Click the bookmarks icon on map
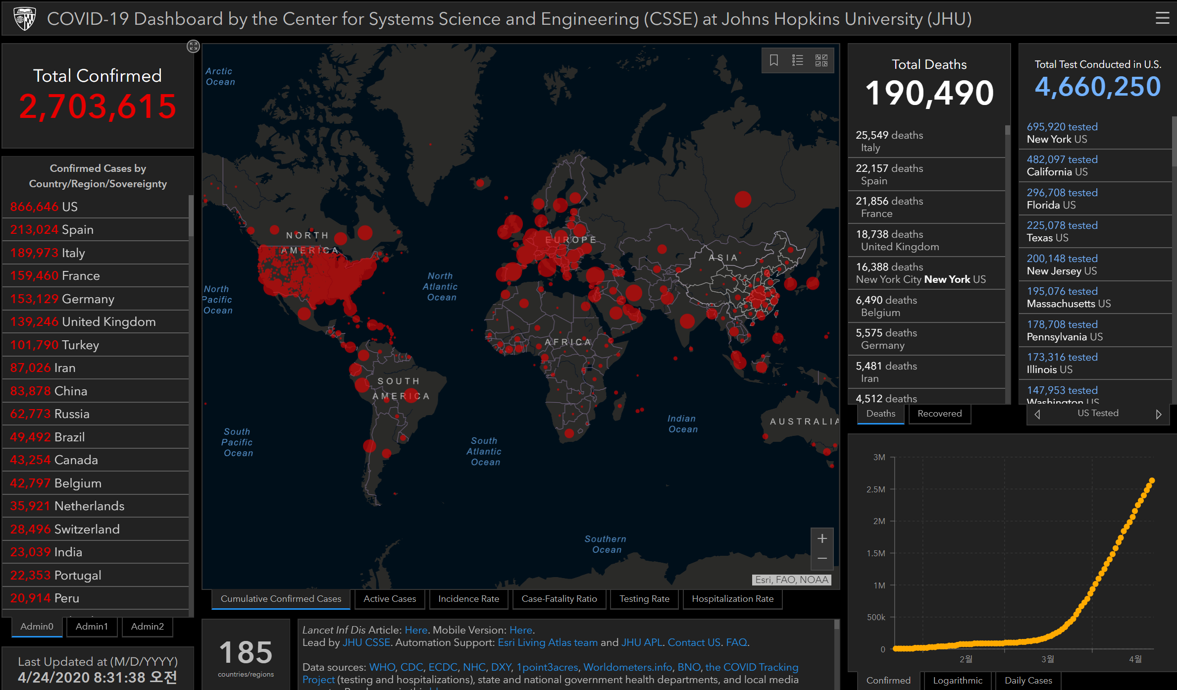 (774, 60)
